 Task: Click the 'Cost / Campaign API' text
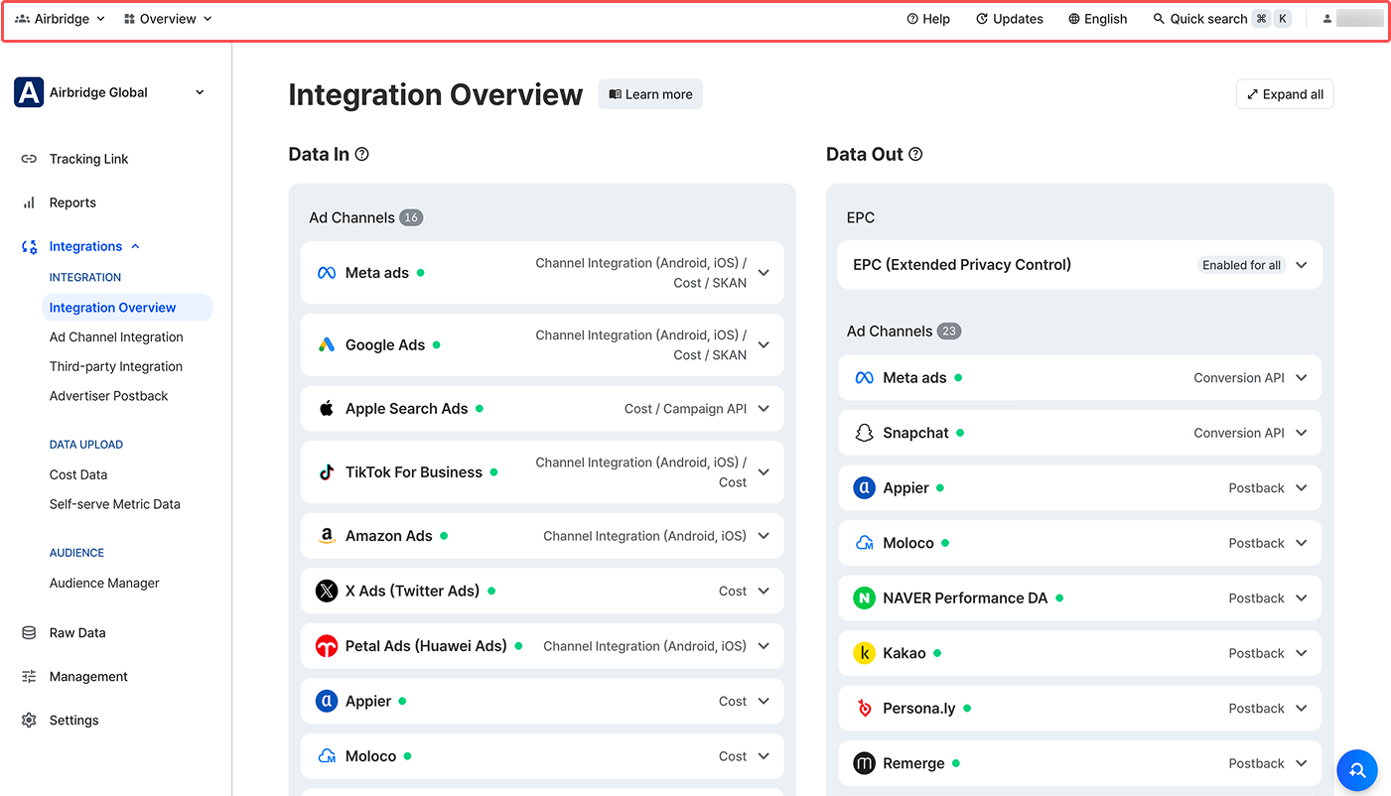685,409
